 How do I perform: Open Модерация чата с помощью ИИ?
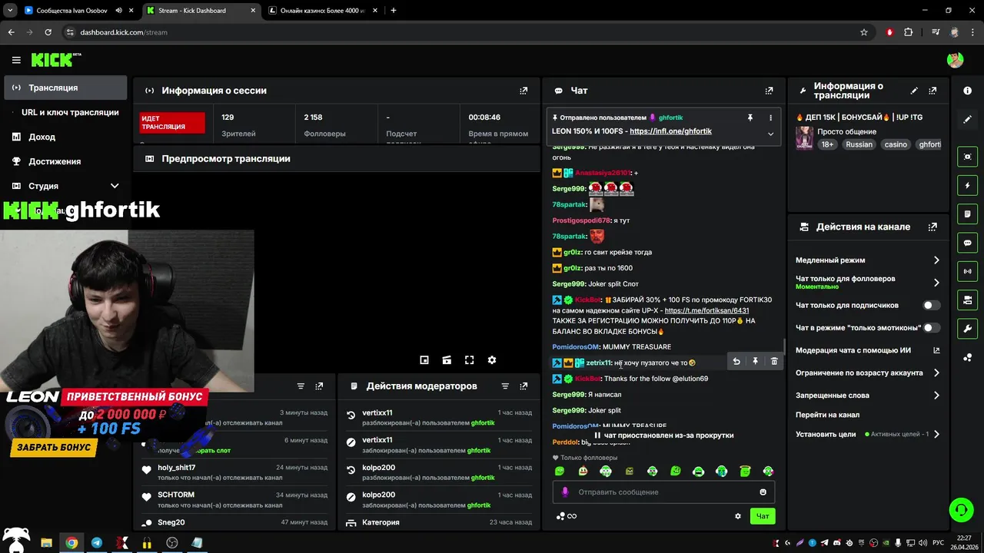coord(867,350)
